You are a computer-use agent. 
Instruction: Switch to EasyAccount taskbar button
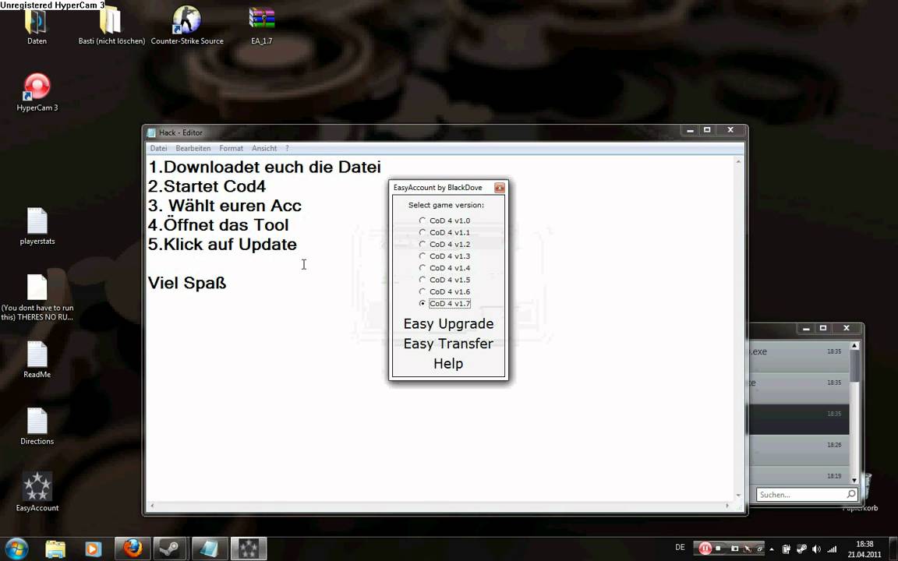coord(249,549)
